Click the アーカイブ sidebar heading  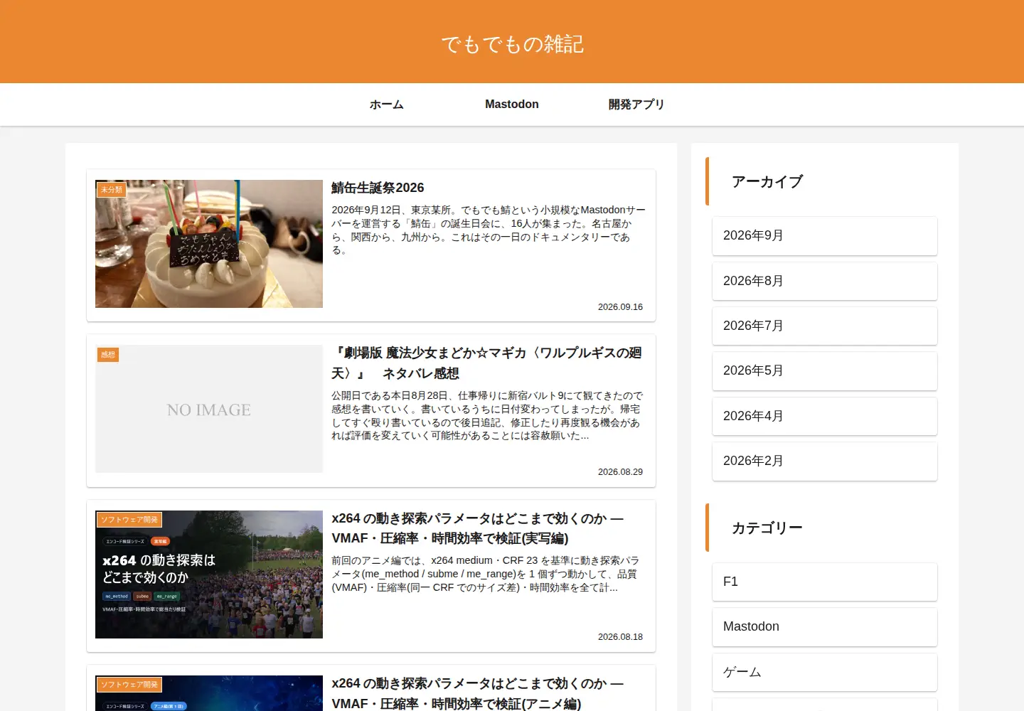(x=767, y=181)
